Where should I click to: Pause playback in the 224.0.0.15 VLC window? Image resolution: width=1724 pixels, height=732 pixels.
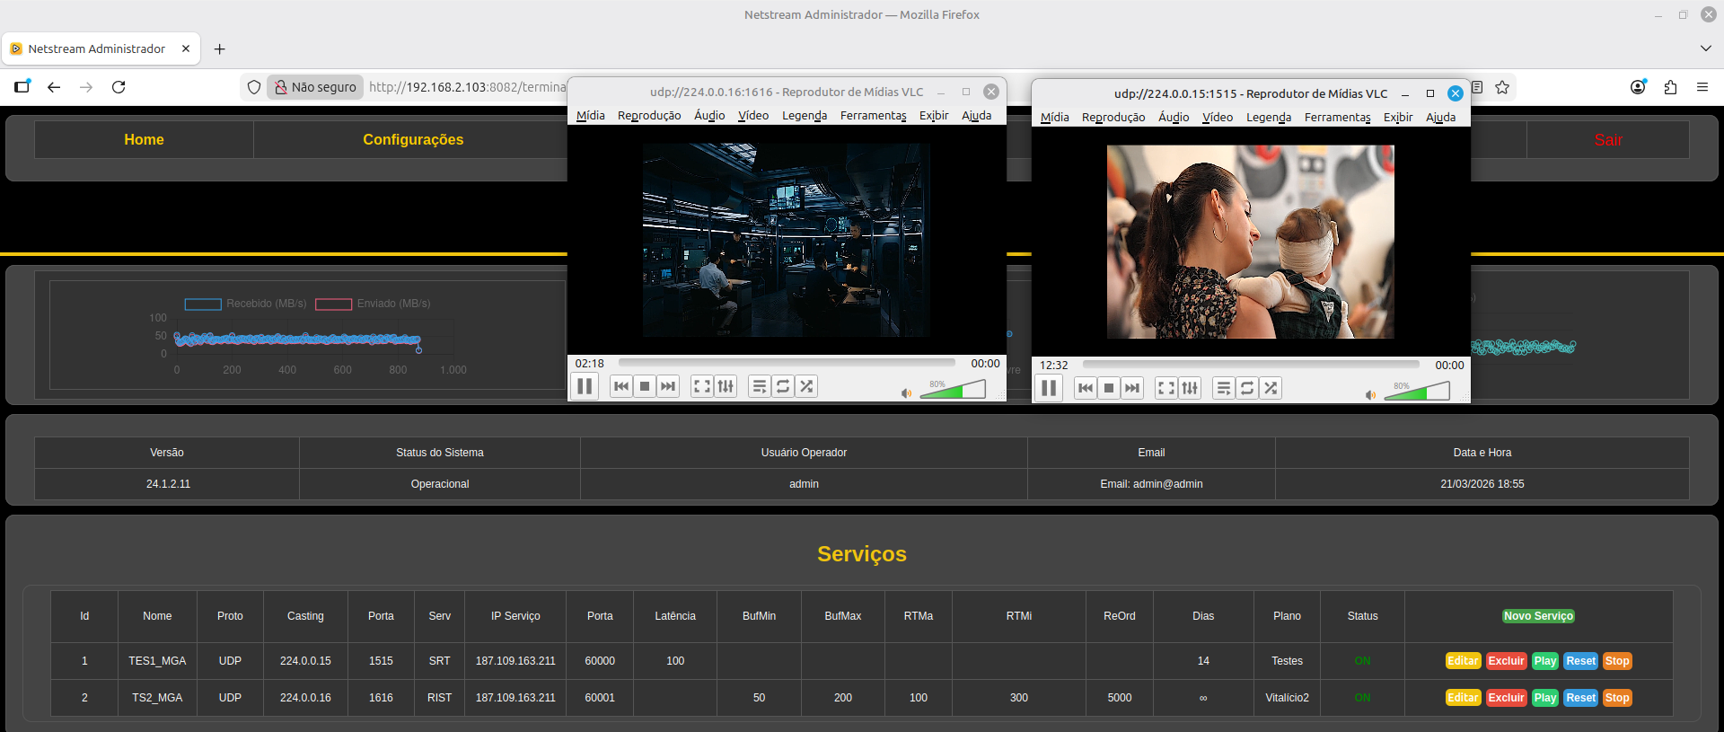pyautogui.click(x=1049, y=388)
